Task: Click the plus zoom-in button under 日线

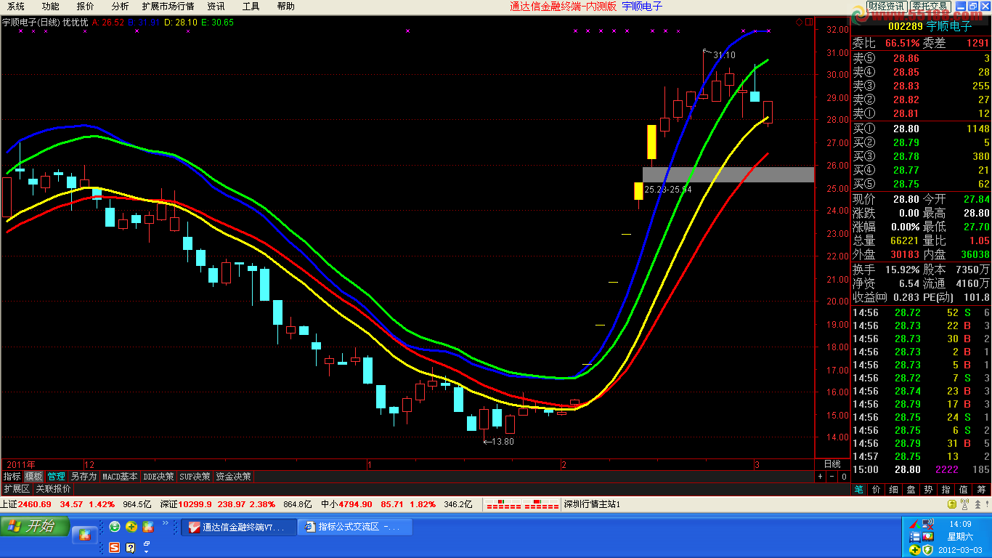Action: click(x=821, y=477)
